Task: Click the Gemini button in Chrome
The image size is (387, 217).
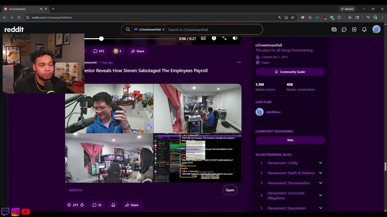Action: coord(347,9)
